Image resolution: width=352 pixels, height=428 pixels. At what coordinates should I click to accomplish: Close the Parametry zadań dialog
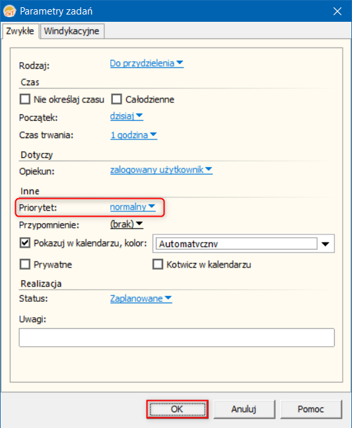tap(337, 11)
